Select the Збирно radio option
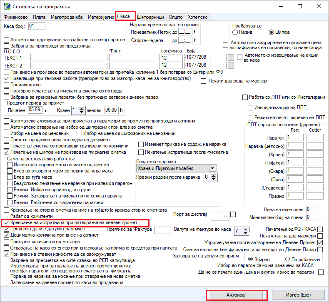Screen dimensions: 329x302 pos(251,259)
